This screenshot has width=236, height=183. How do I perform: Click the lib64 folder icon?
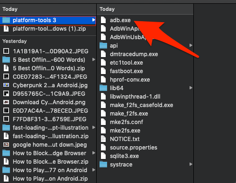pyautogui.click(x=103, y=88)
